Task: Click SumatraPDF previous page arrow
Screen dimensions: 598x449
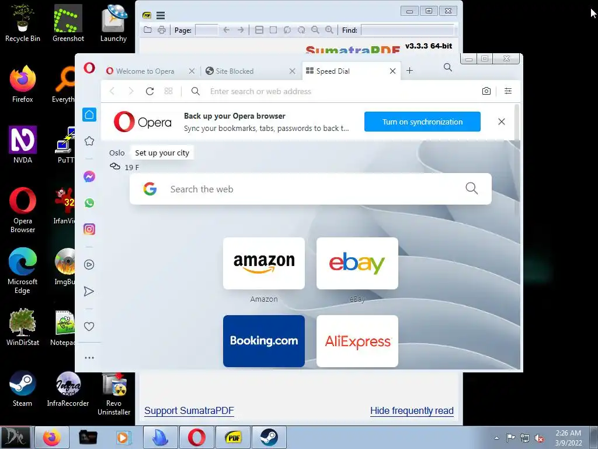Action: [x=226, y=30]
